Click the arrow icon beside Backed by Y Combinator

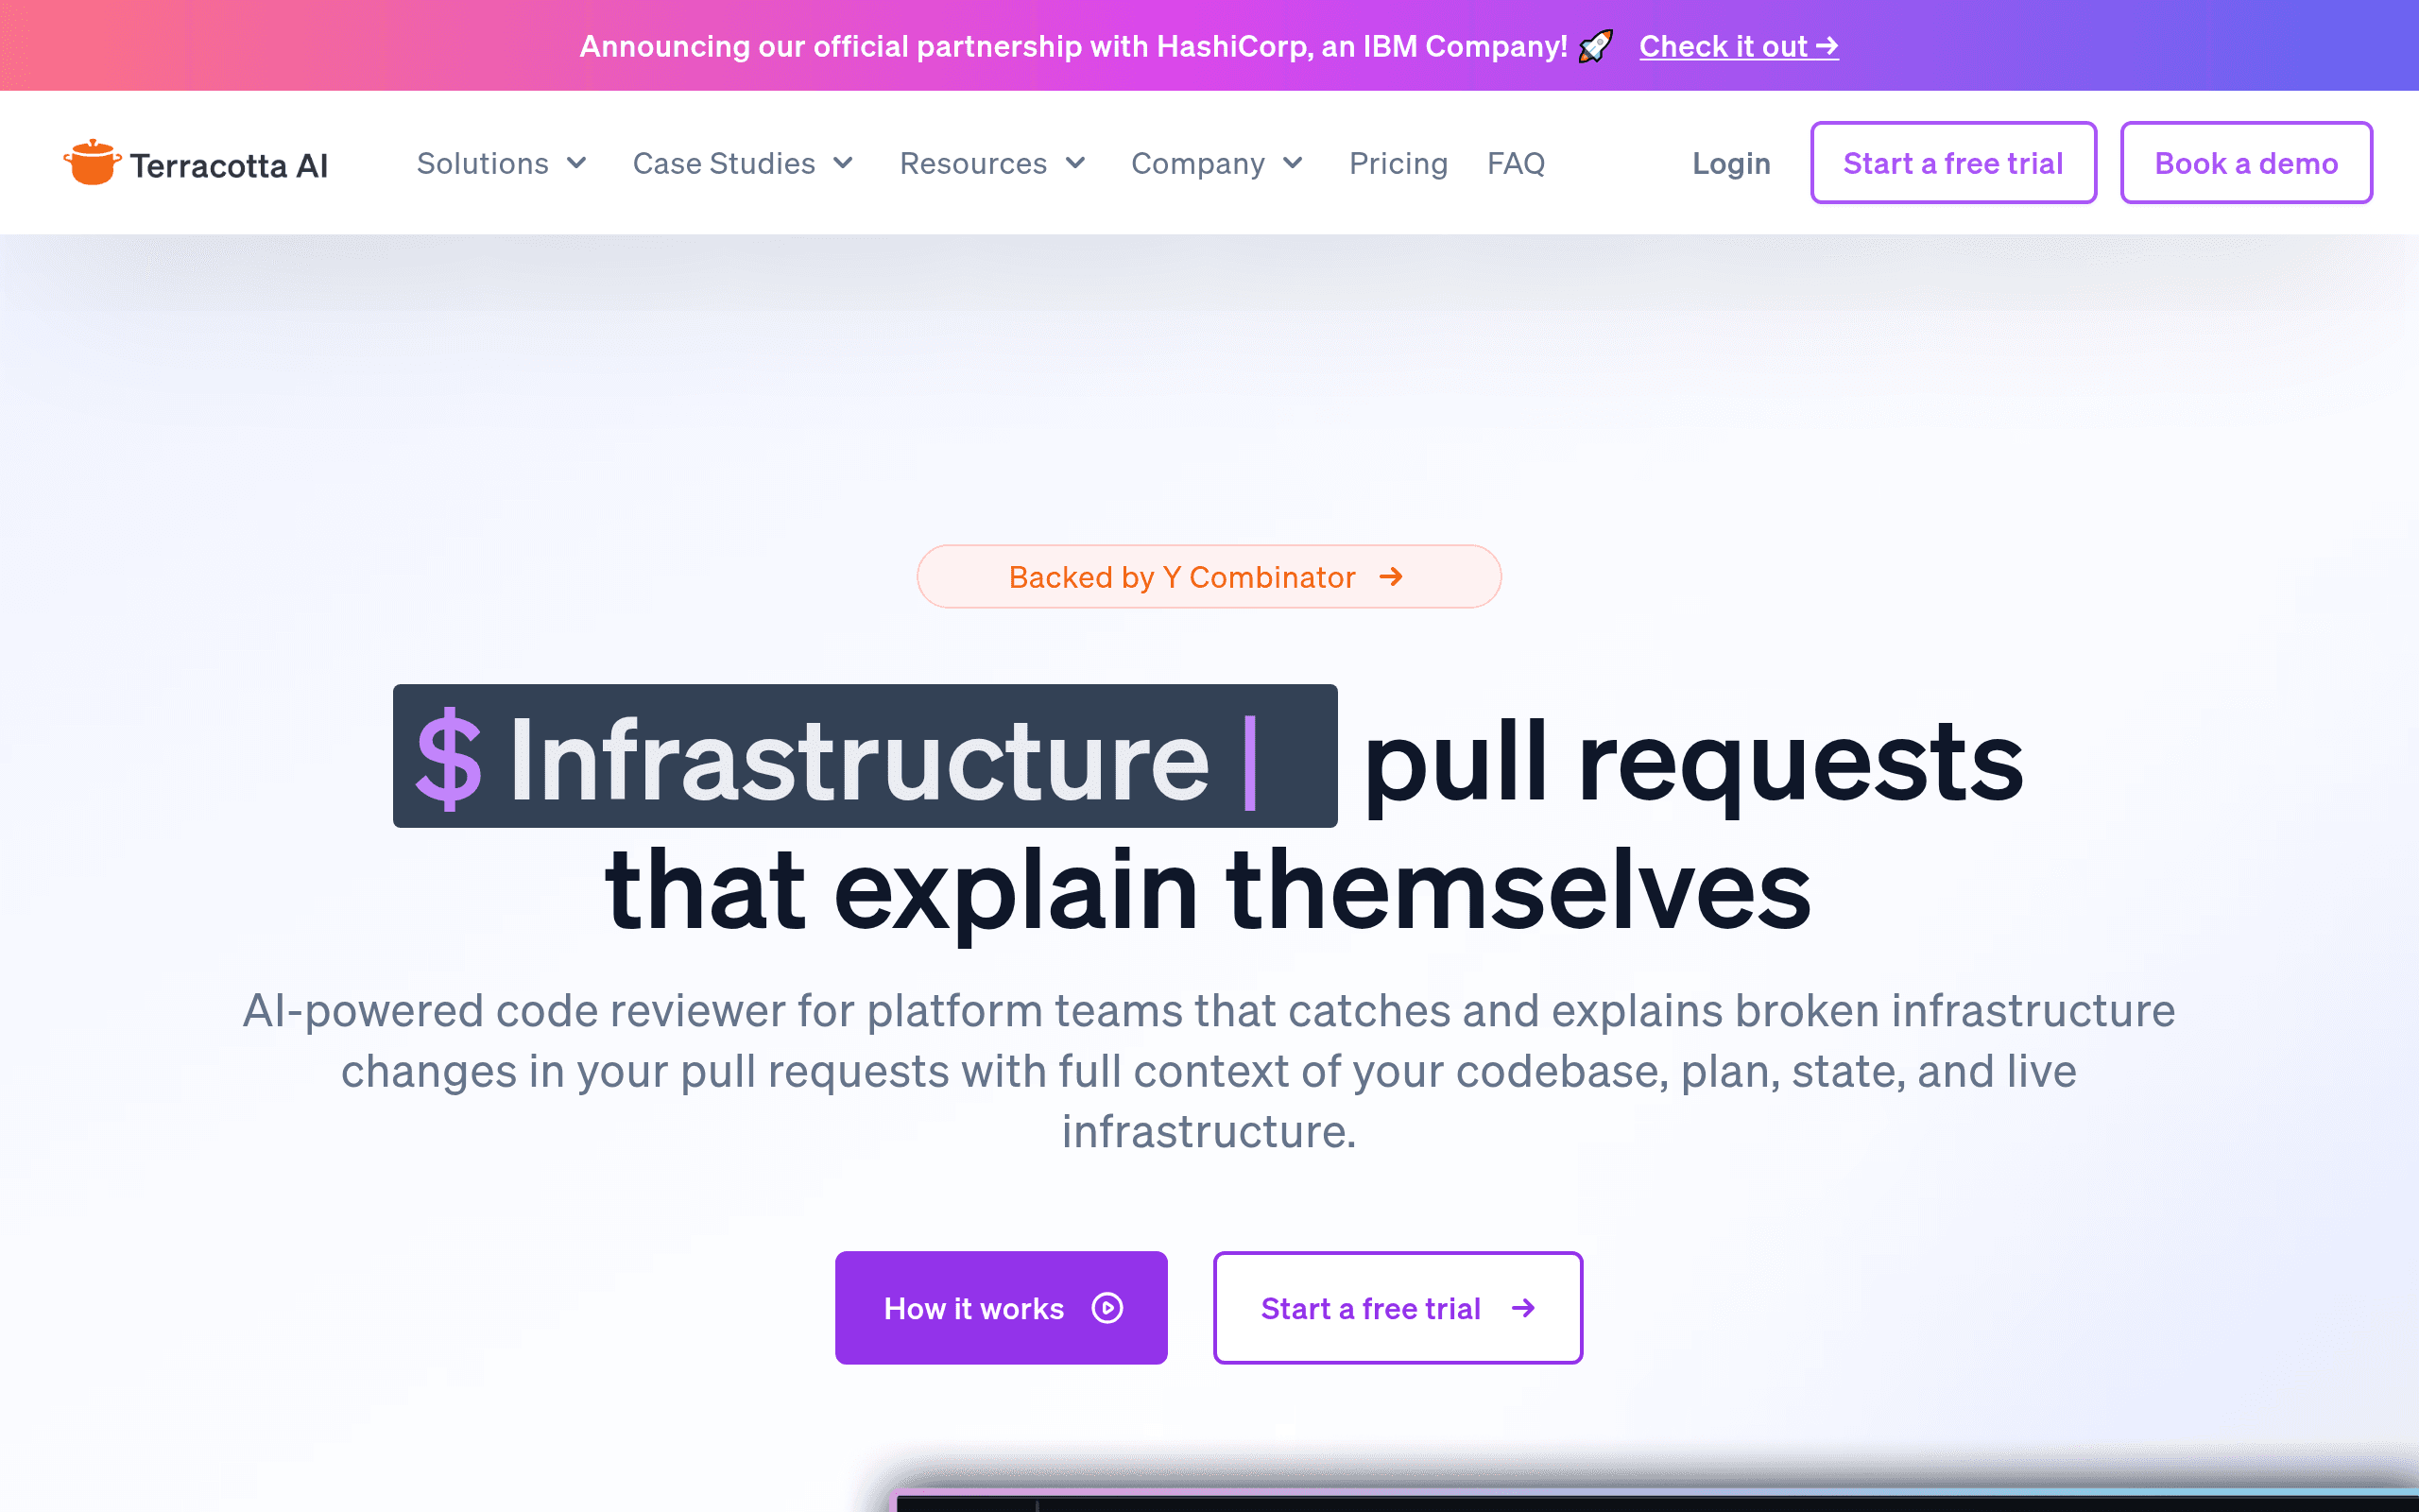pos(1390,577)
